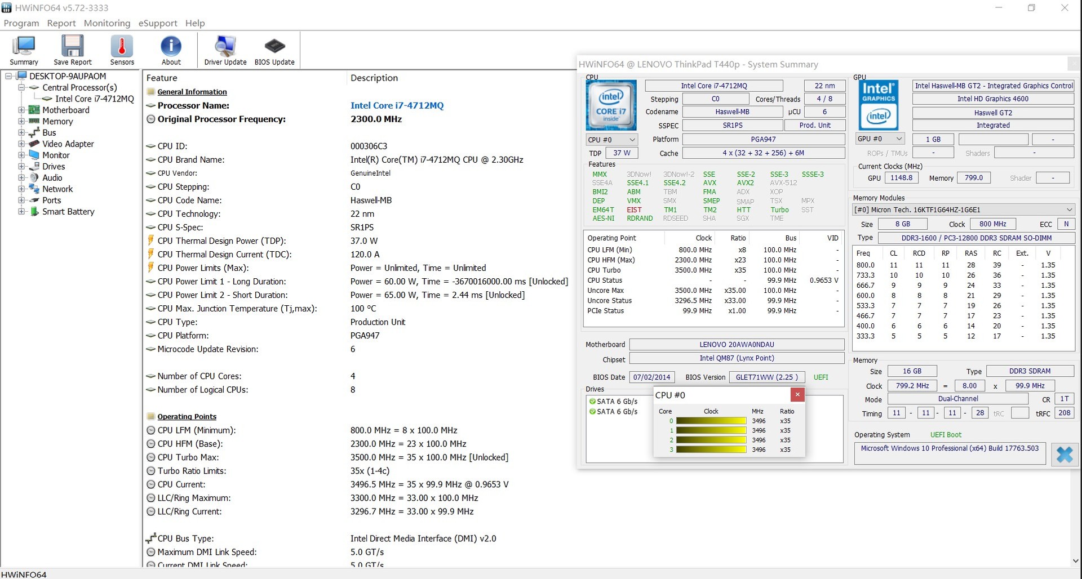Click the first SATA 6 Gb/s drive status icon
This screenshot has width=1082, height=579.
(x=592, y=402)
